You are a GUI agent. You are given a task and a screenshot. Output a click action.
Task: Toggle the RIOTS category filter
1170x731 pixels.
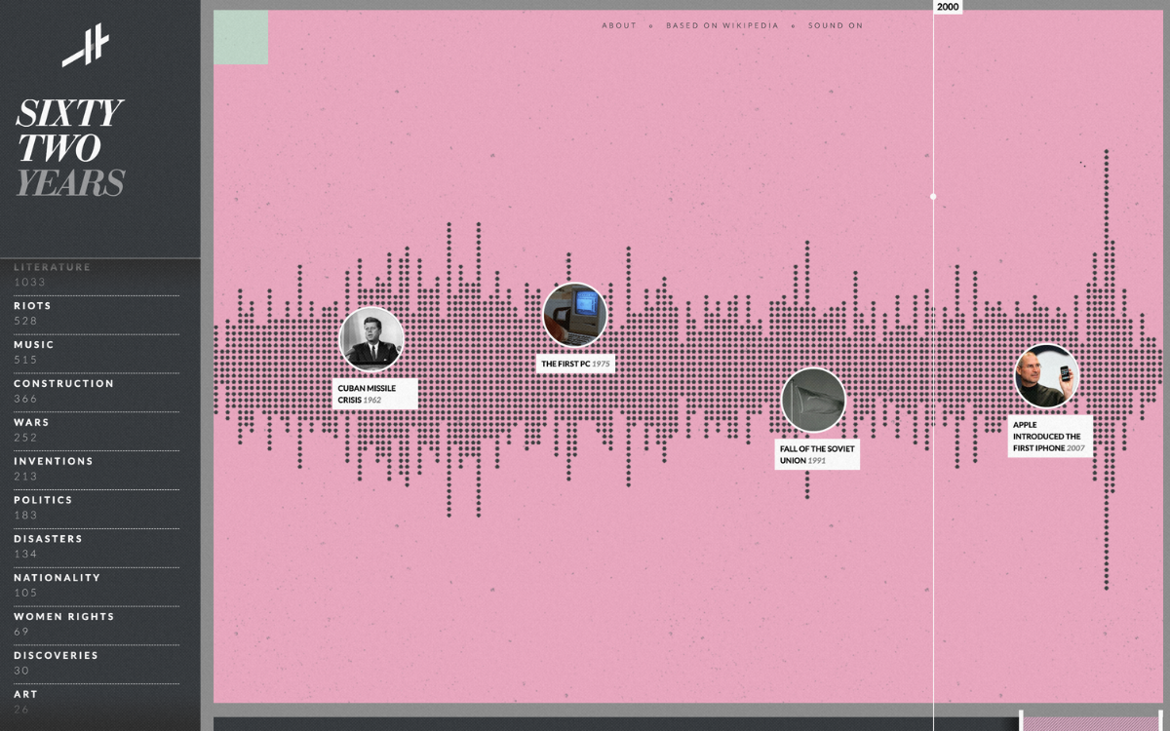point(32,305)
